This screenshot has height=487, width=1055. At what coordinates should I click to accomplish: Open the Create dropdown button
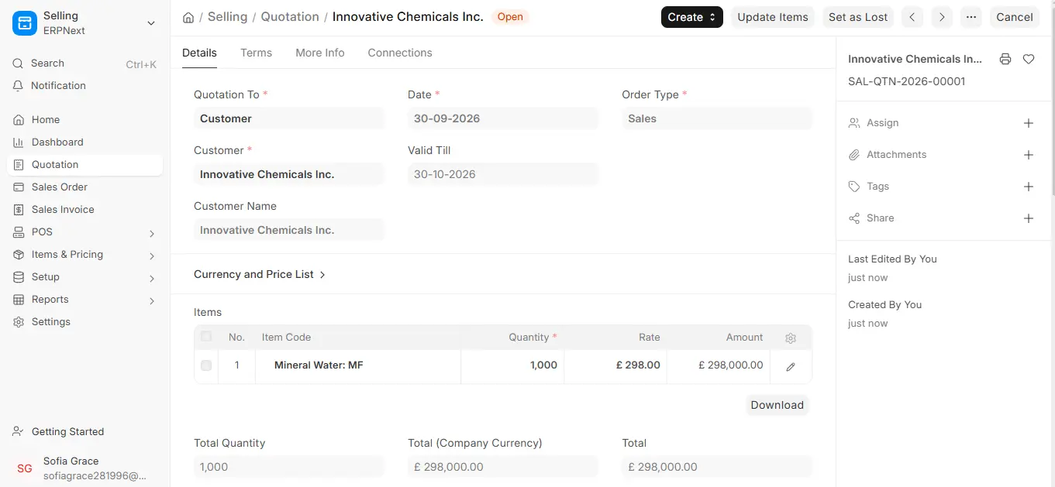tap(692, 17)
